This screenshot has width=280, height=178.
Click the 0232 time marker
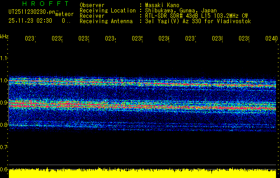point(57,38)
